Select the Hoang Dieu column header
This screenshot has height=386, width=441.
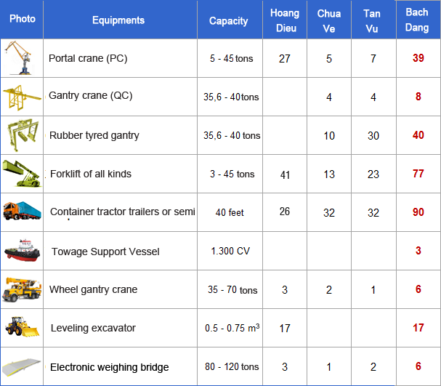pos(284,20)
